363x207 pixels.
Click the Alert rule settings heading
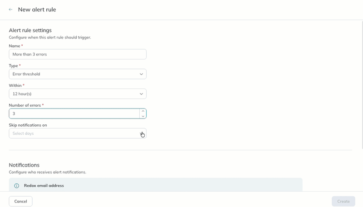coord(30,30)
